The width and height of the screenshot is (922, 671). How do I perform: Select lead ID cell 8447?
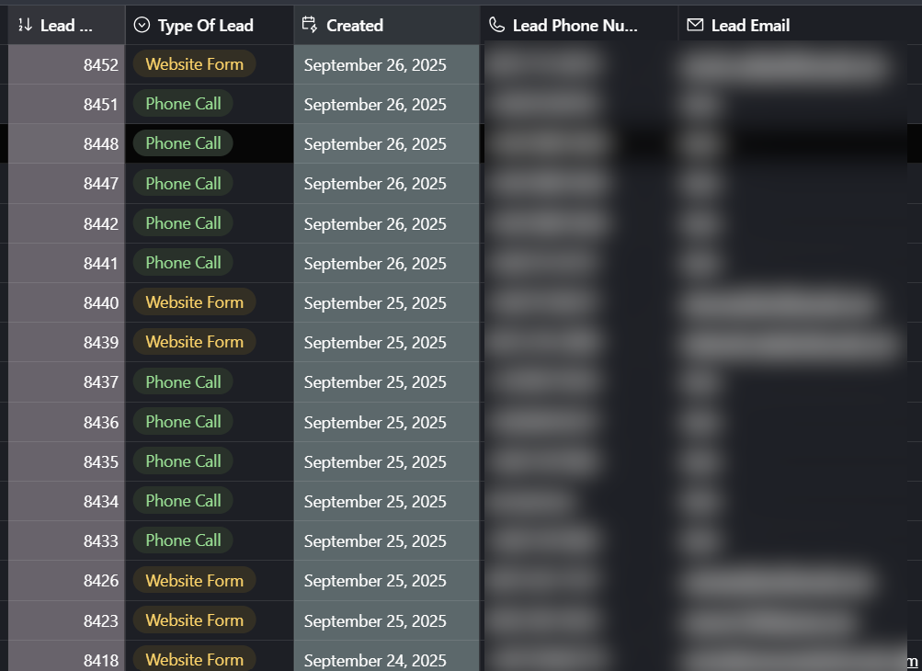100,184
